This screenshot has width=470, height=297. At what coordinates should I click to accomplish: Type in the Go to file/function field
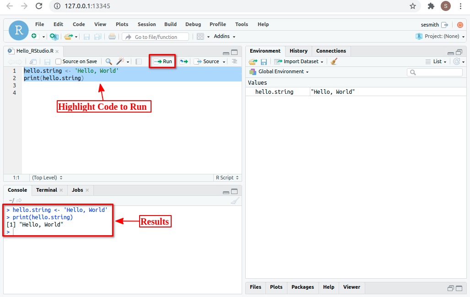pyautogui.click(x=156, y=36)
